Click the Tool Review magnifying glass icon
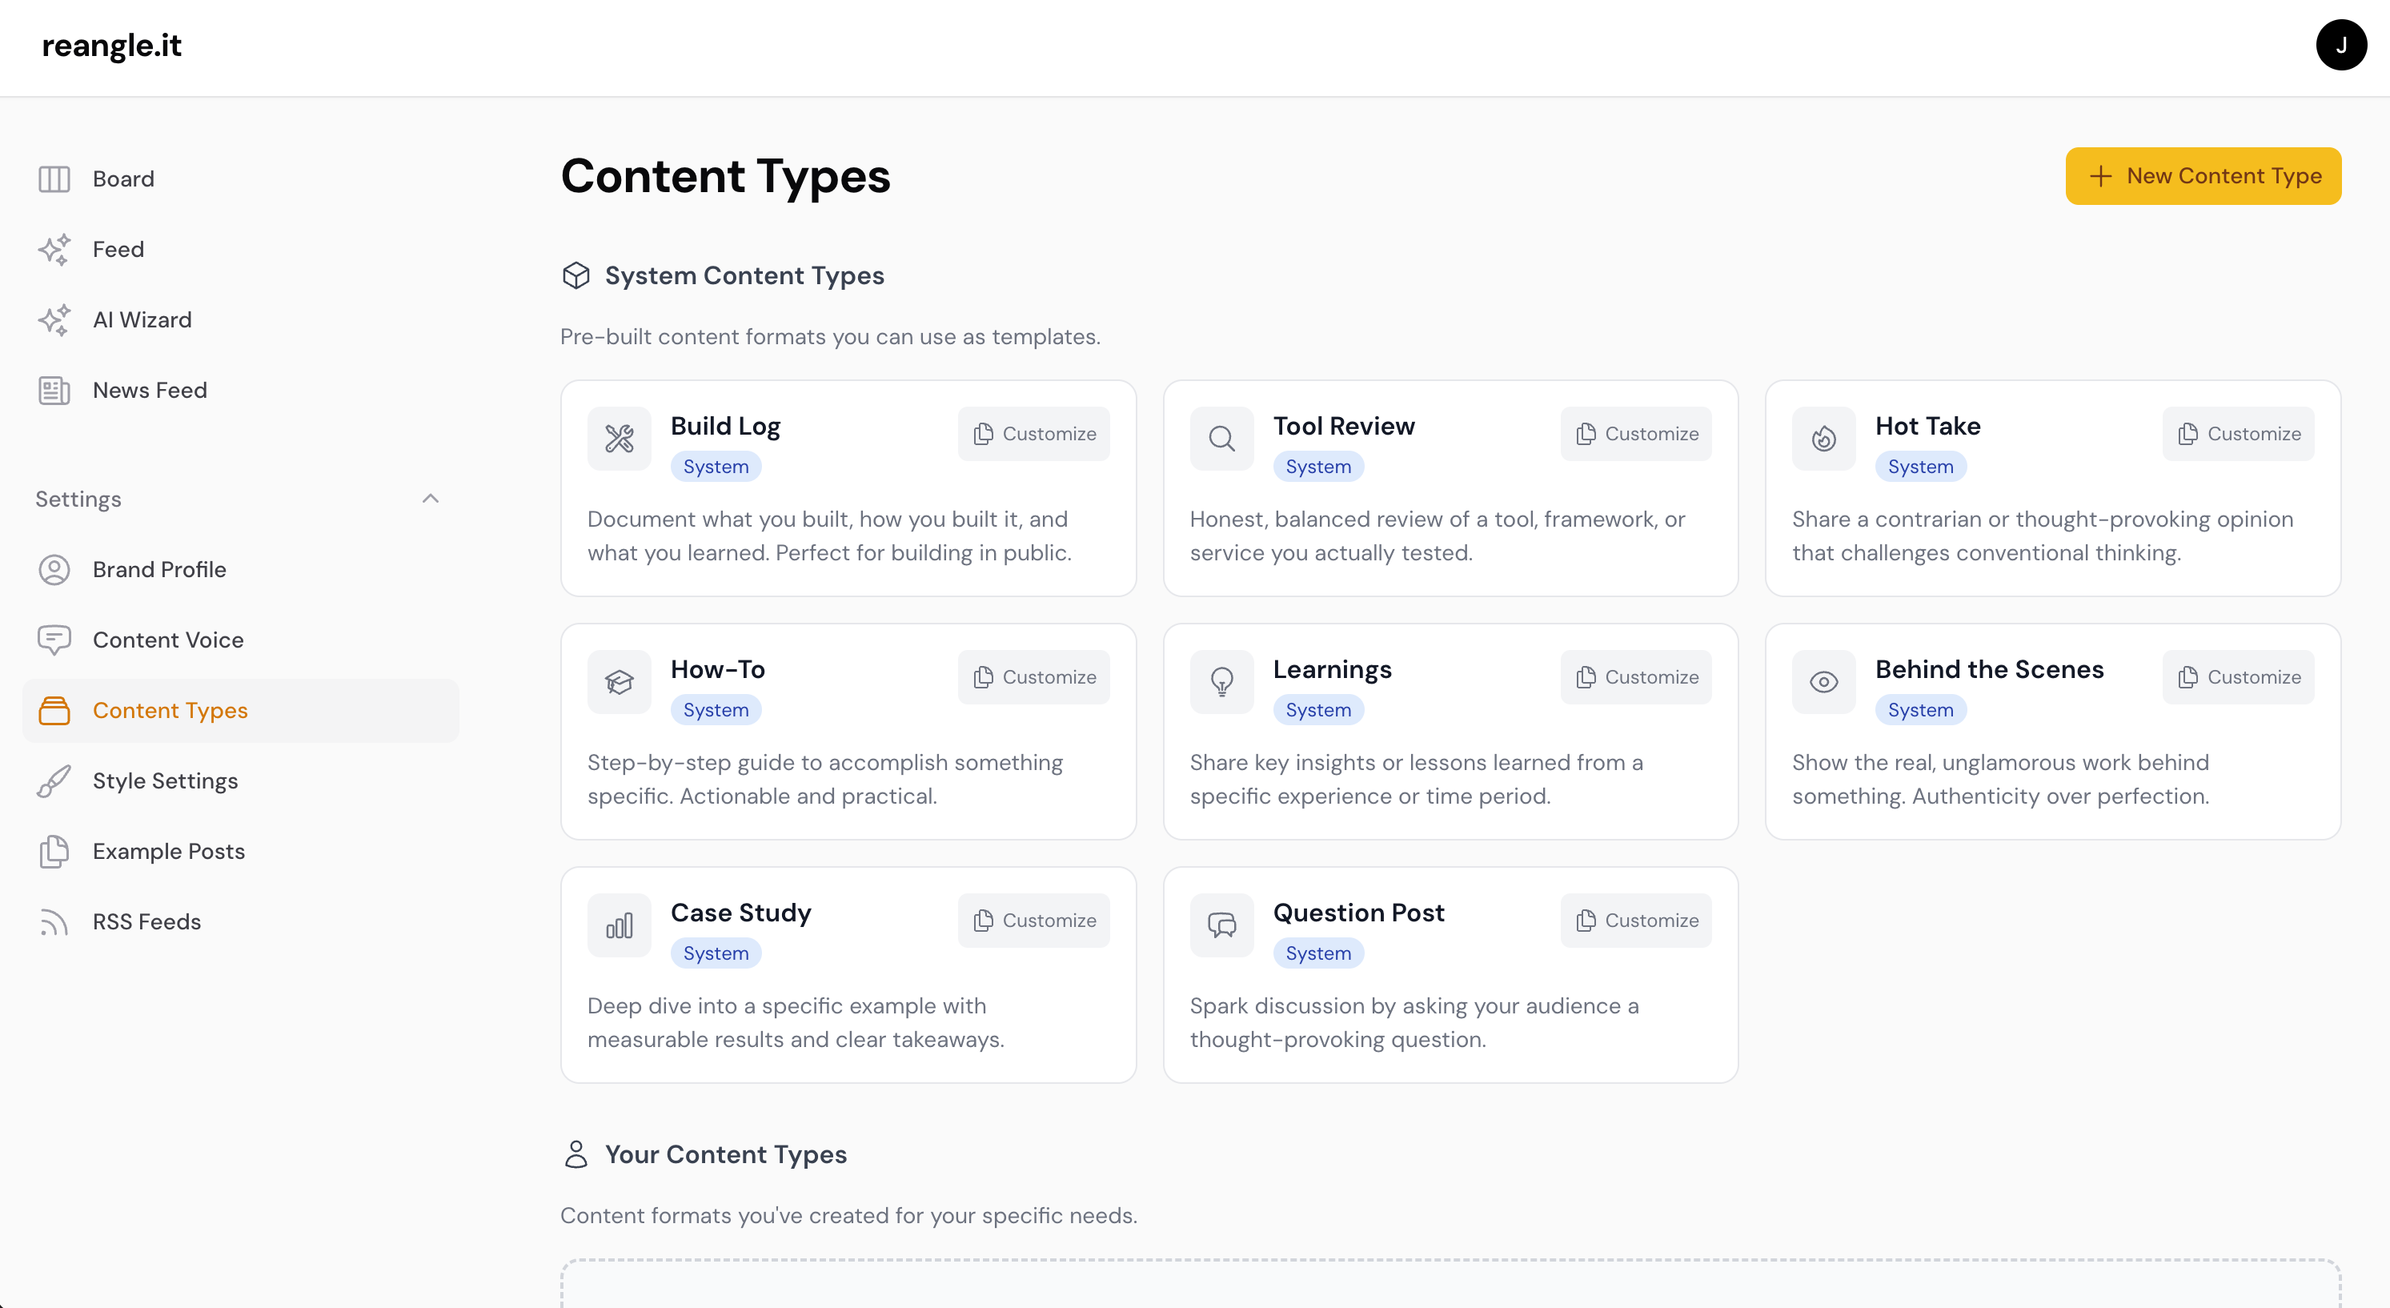The image size is (2390, 1308). 1221,438
